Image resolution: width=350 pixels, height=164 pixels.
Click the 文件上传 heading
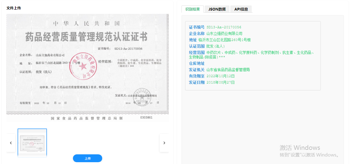pyautogui.click(x=14, y=8)
